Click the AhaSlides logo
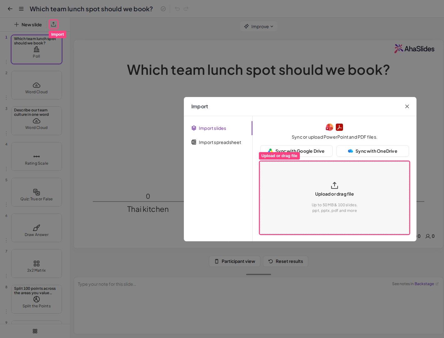444x338 pixels. pos(414,49)
